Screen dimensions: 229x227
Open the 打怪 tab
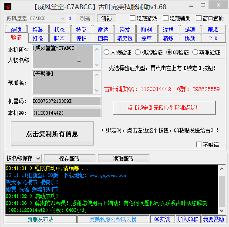point(38,38)
